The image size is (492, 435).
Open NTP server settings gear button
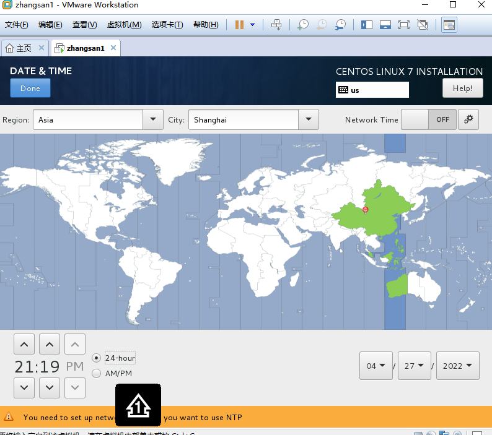468,119
